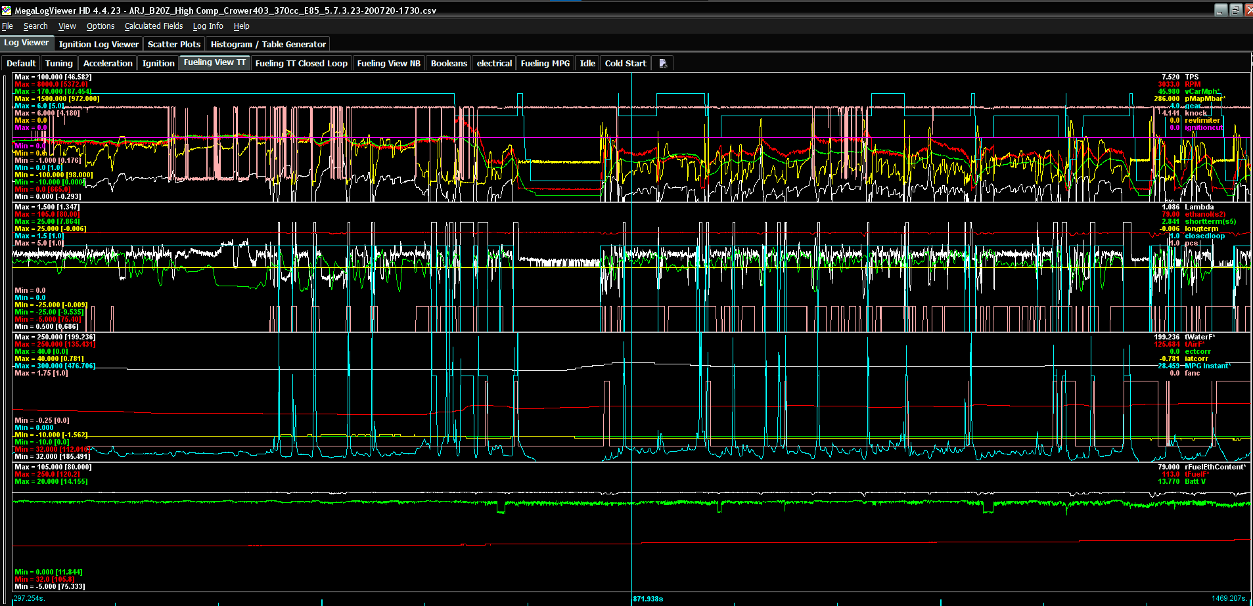Click the rFuelEthContent trace label
Image resolution: width=1253 pixels, height=606 pixels.
click(x=1214, y=467)
